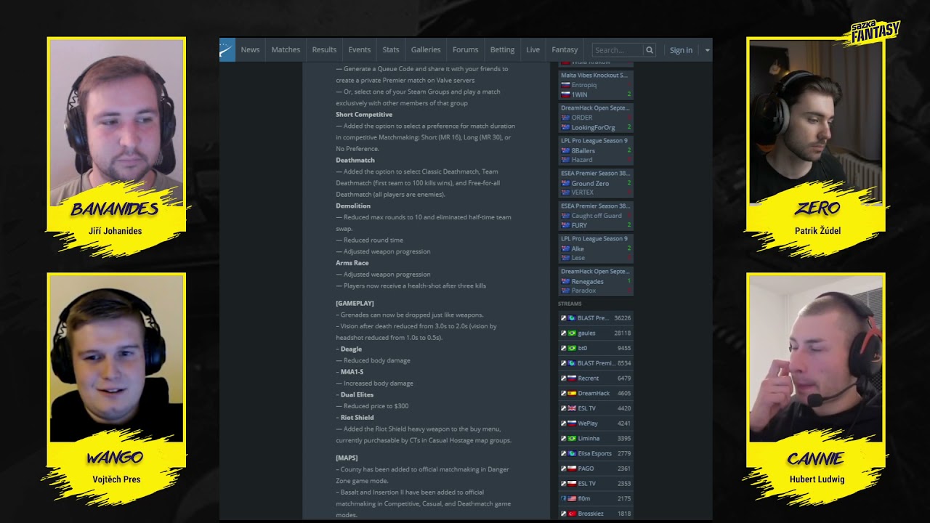Image resolution: width=930 pixels, height=523 pixels.
Task: Select the Bananides webcam thumbnail
Action: click(116, 122)
